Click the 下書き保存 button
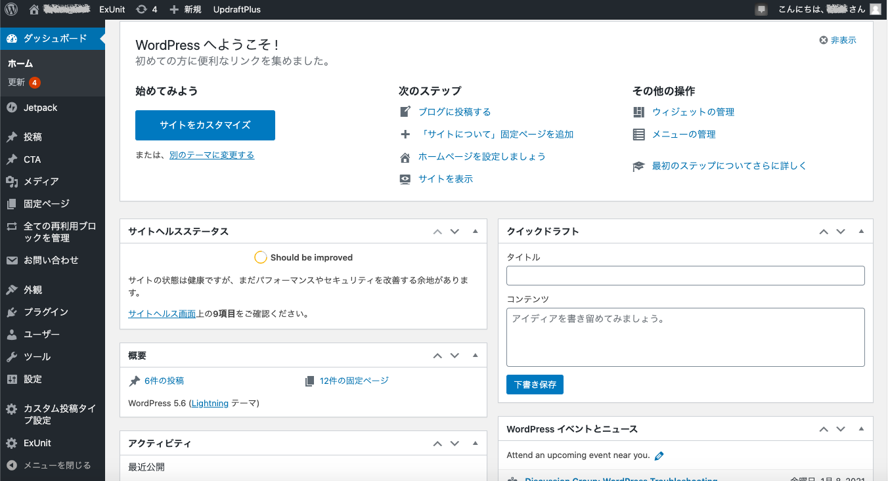This screenshot has width=888, height=481. pos(535,385)
